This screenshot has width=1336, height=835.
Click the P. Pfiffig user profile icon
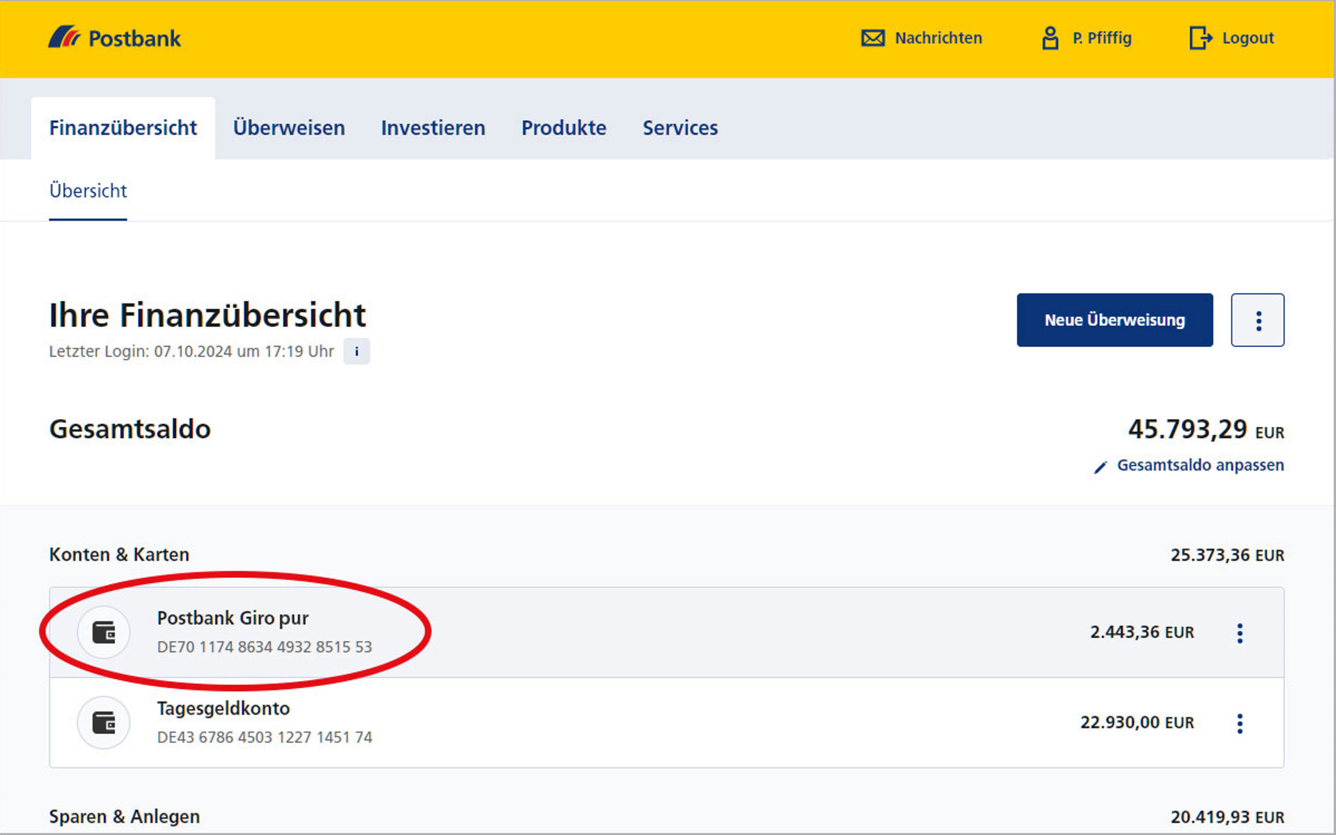click(1050, 38)
